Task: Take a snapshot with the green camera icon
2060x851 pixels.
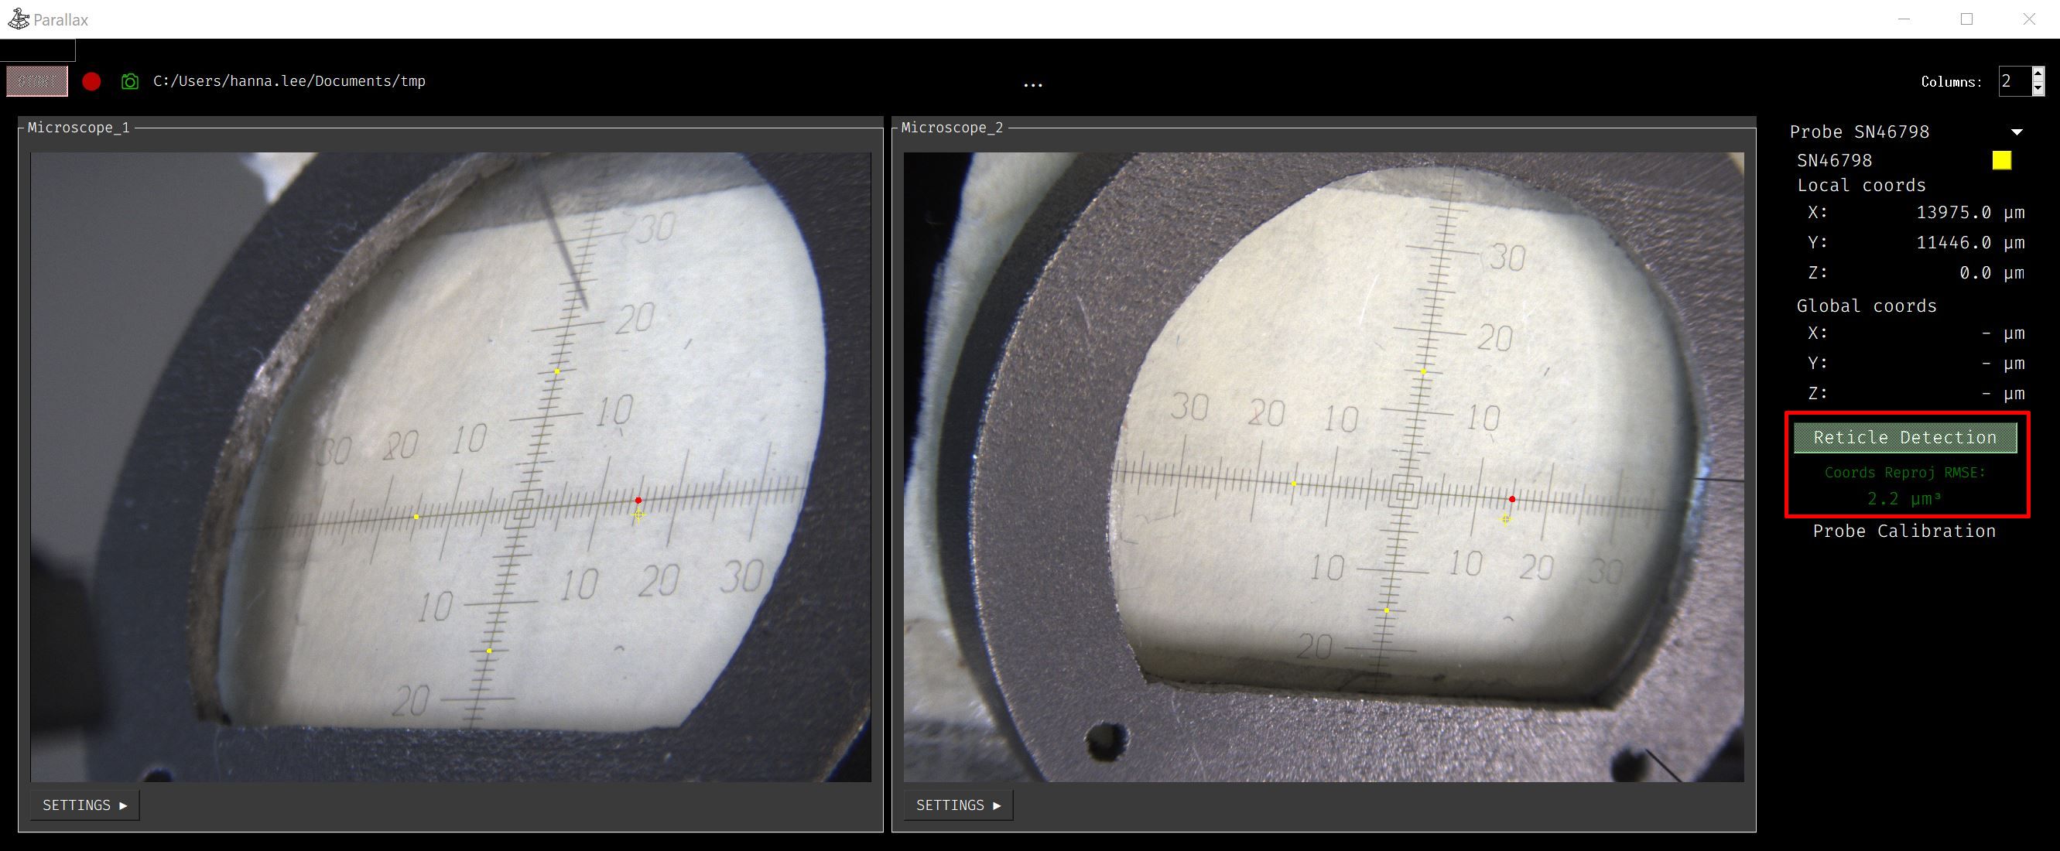Action: 129,81
